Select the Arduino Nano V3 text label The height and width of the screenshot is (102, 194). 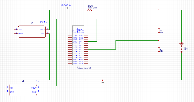point(84,68)
